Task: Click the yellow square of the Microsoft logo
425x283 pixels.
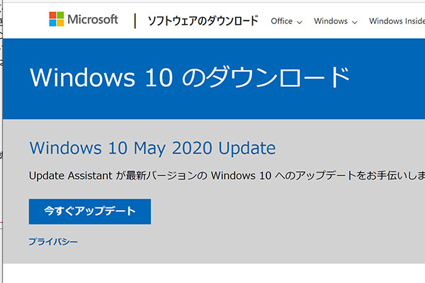Action: (x=60, y=23)
